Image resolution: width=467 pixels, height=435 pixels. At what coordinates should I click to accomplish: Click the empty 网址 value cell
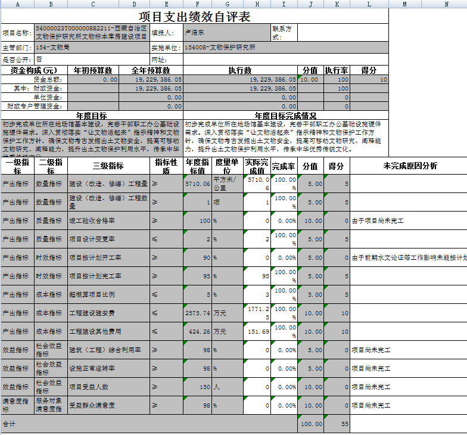(x=286, y=59)
